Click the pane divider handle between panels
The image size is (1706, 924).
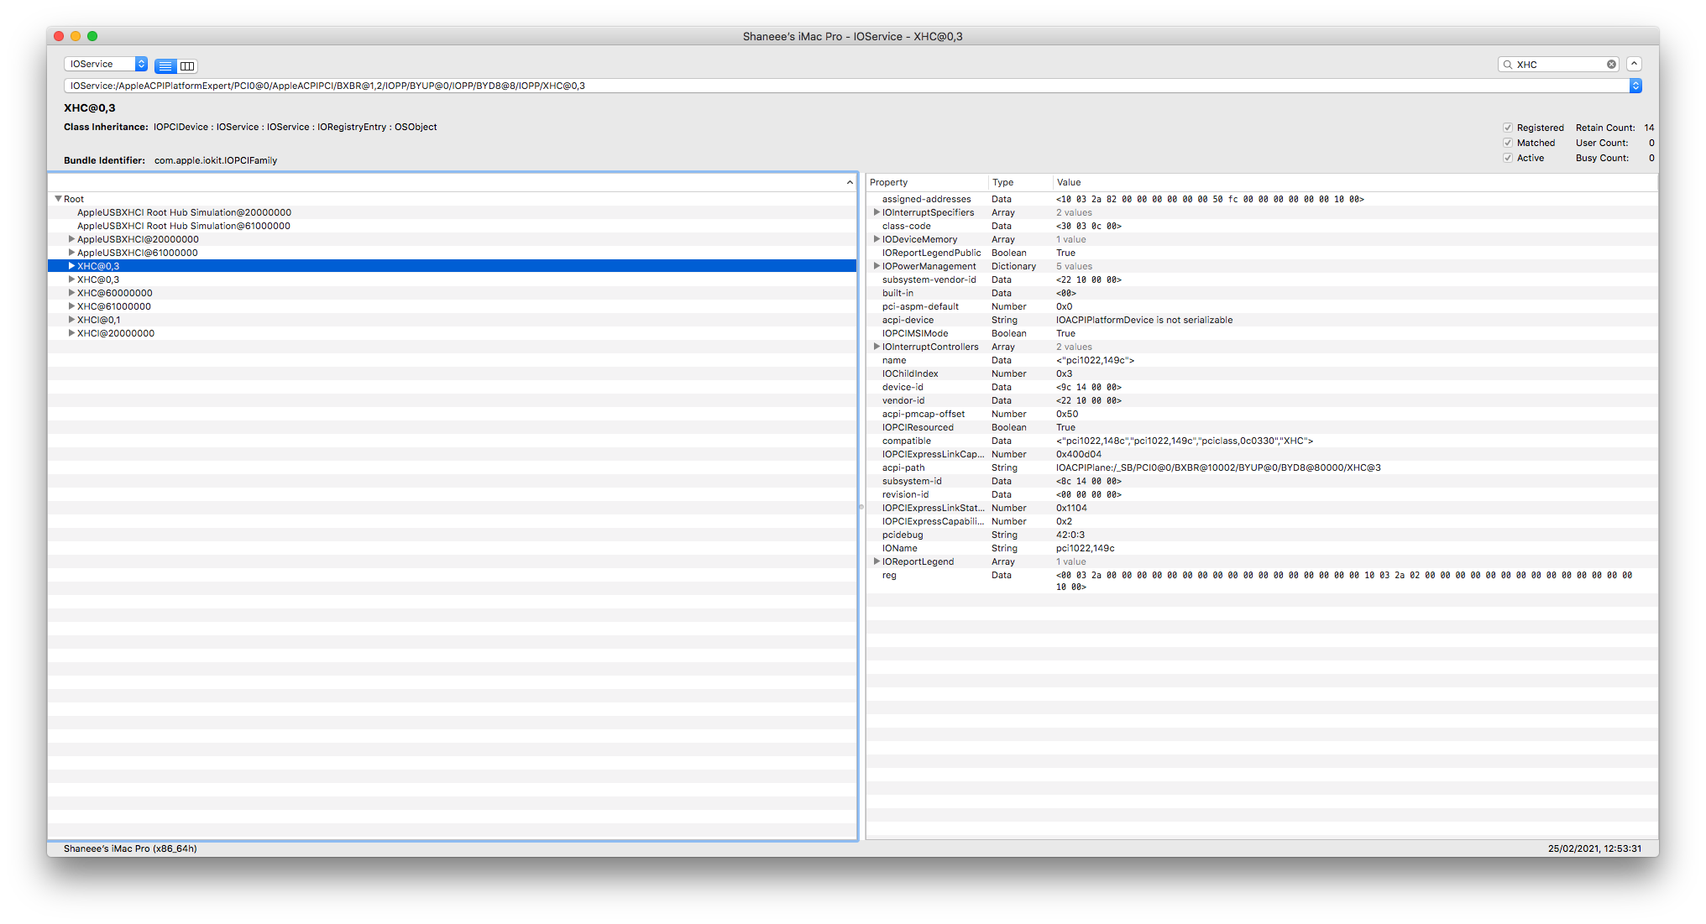[861, 507]
